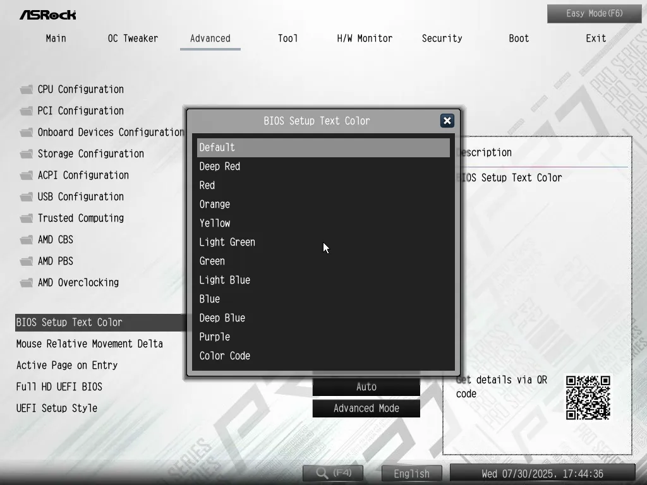Open ACPI Configuration submenu
647x485 pixels.
(83, 176)
